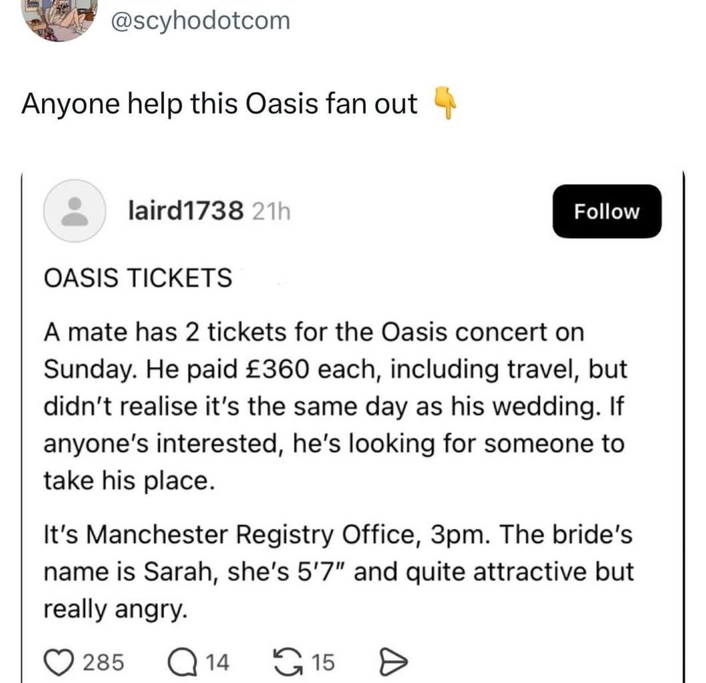Open the 'Anyone help this Oasis fan out' caption
Image resolution: width=706 pixels, height=683 pixels.
tap(219, 104)
